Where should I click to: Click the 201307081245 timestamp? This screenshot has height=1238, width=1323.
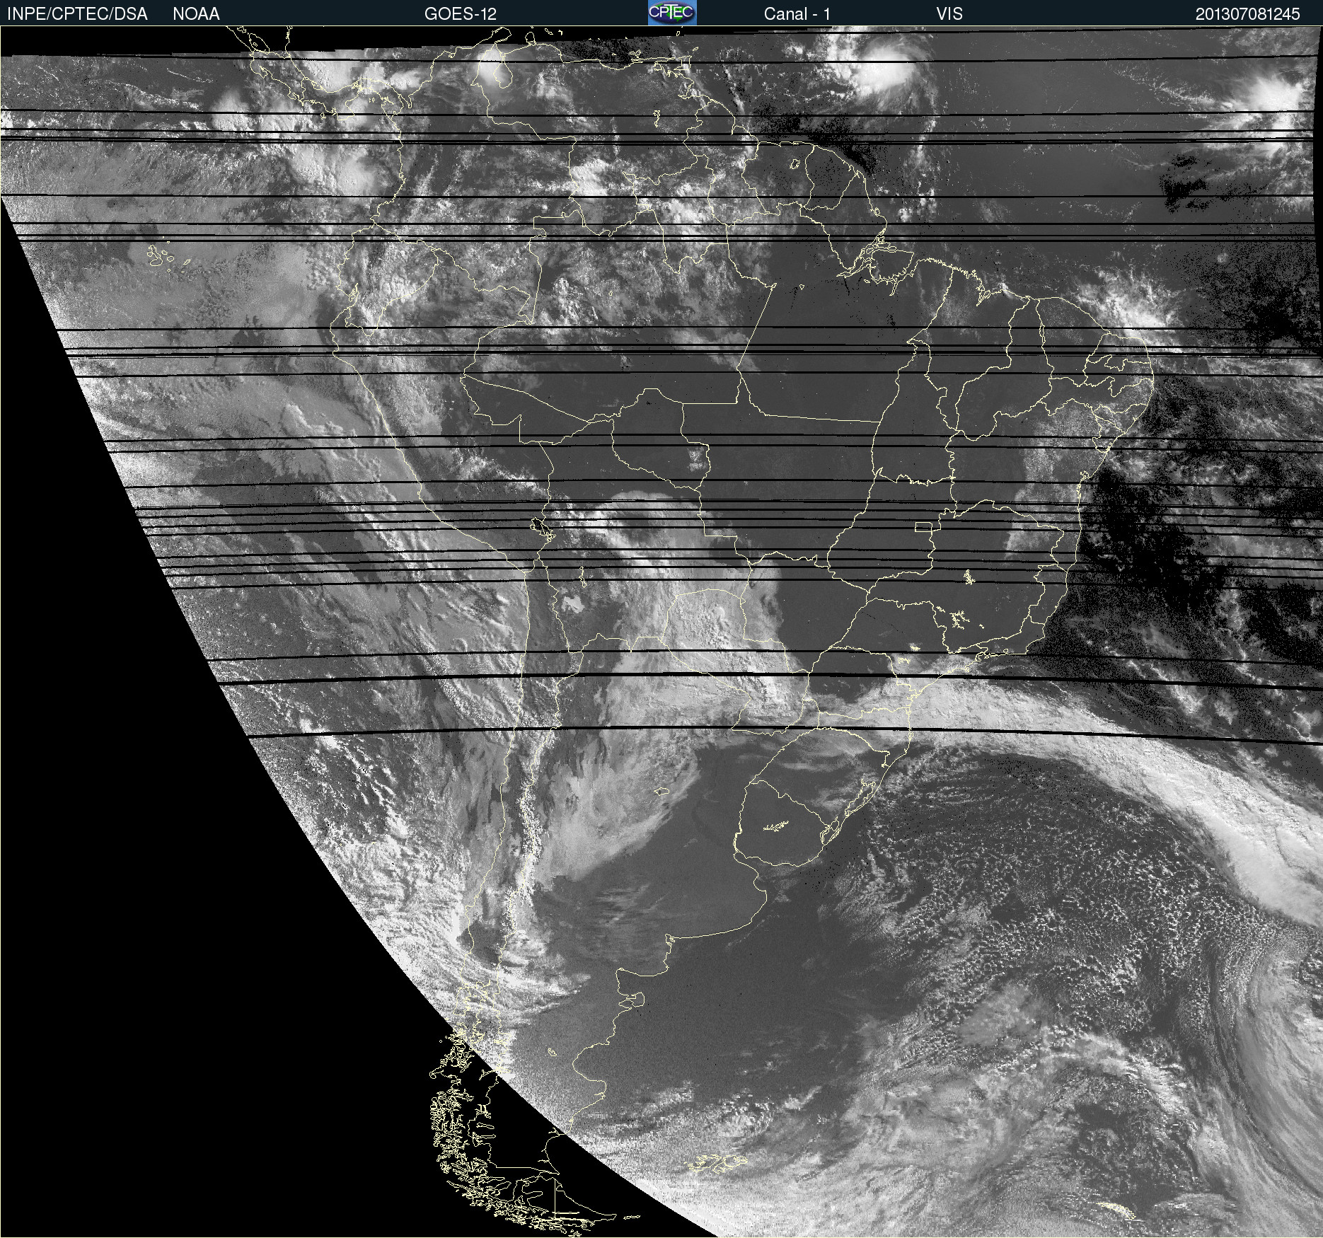tap(1248, 14)
